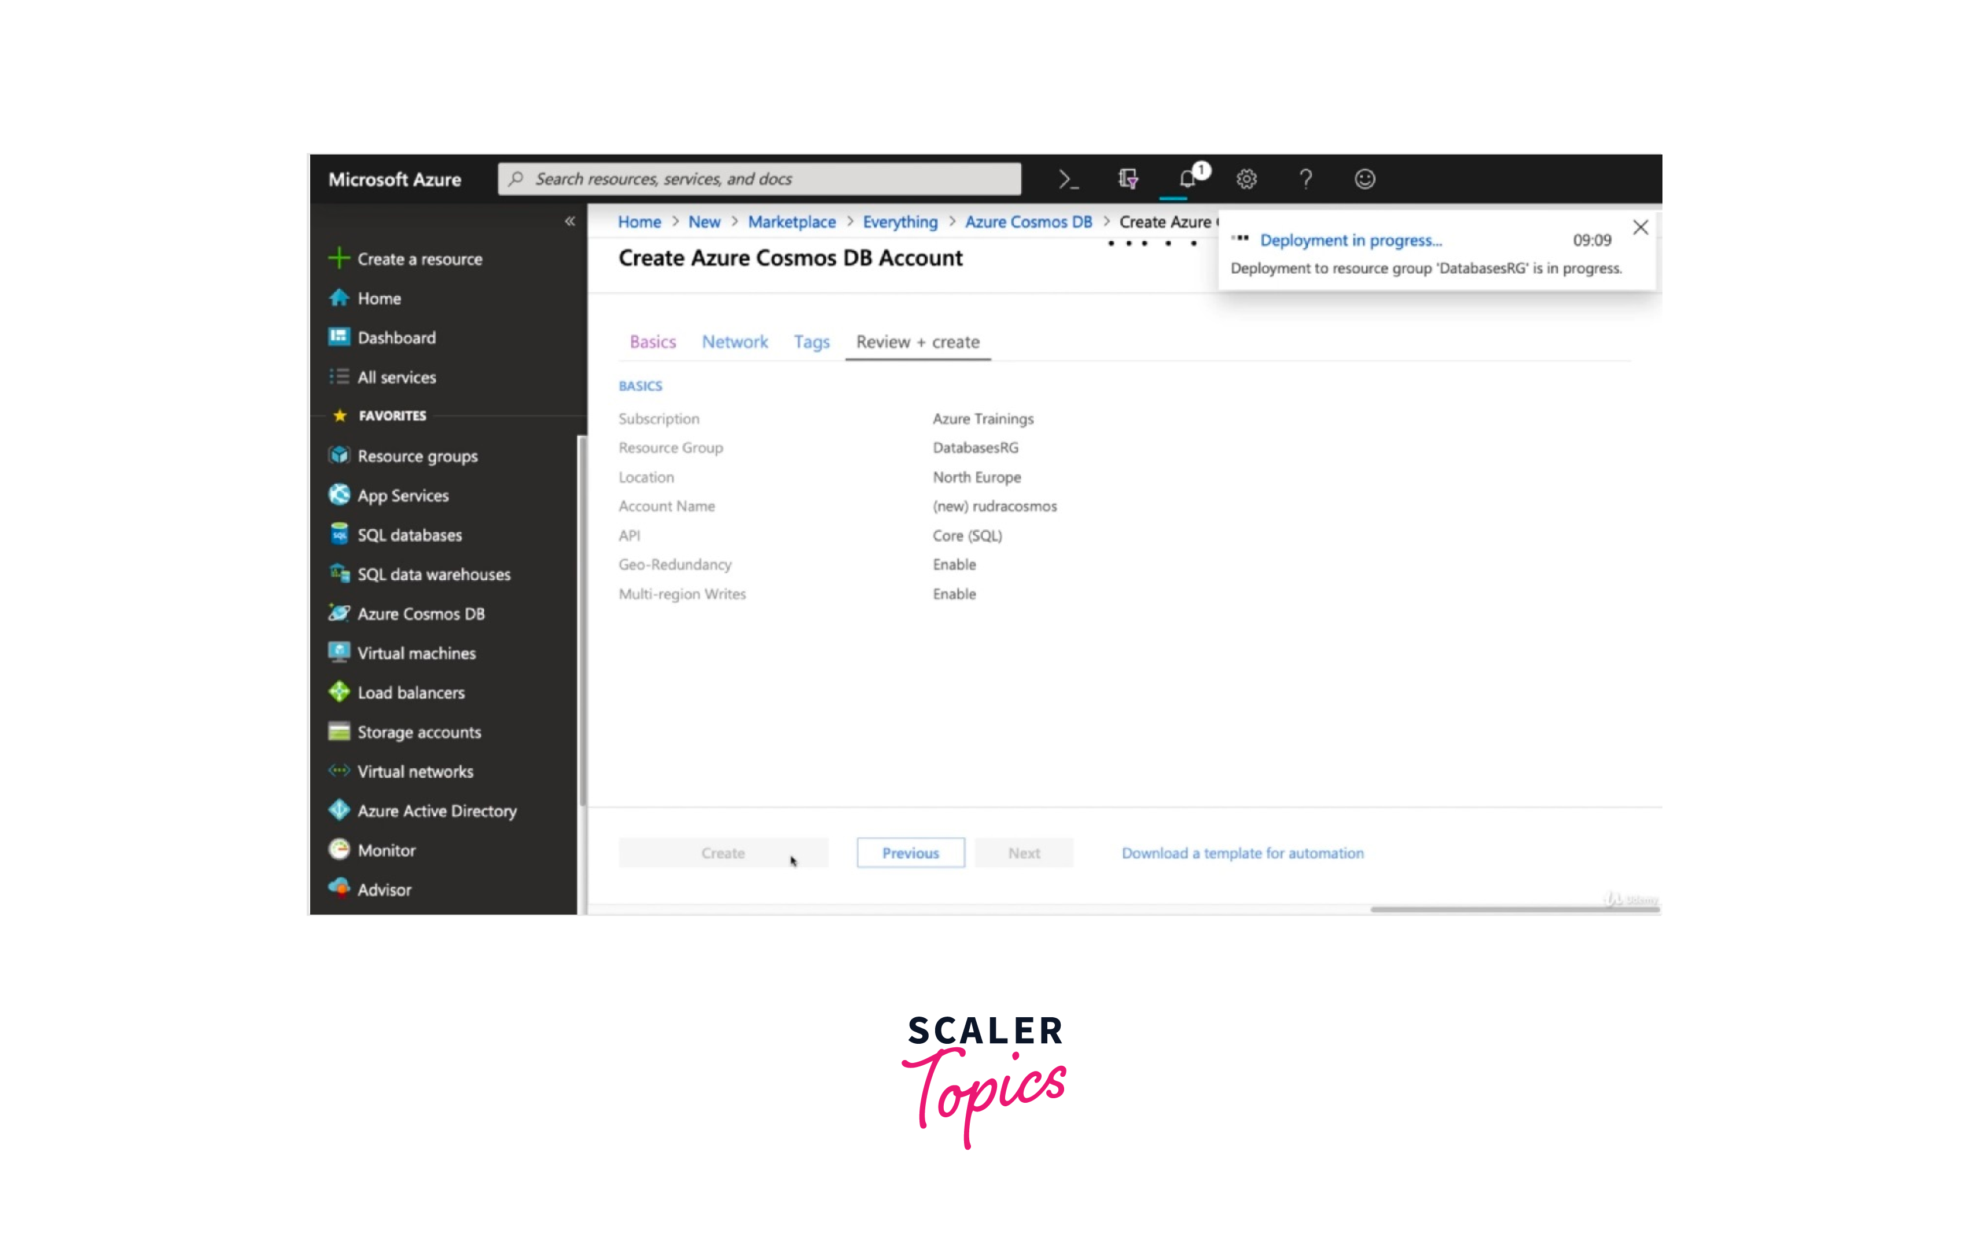This screenshot has width=1968, height=1255.
Task: Click Download a template for automation
Action: point(1242,853)
